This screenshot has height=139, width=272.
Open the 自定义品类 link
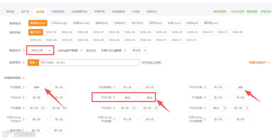[x=237, y=11]
